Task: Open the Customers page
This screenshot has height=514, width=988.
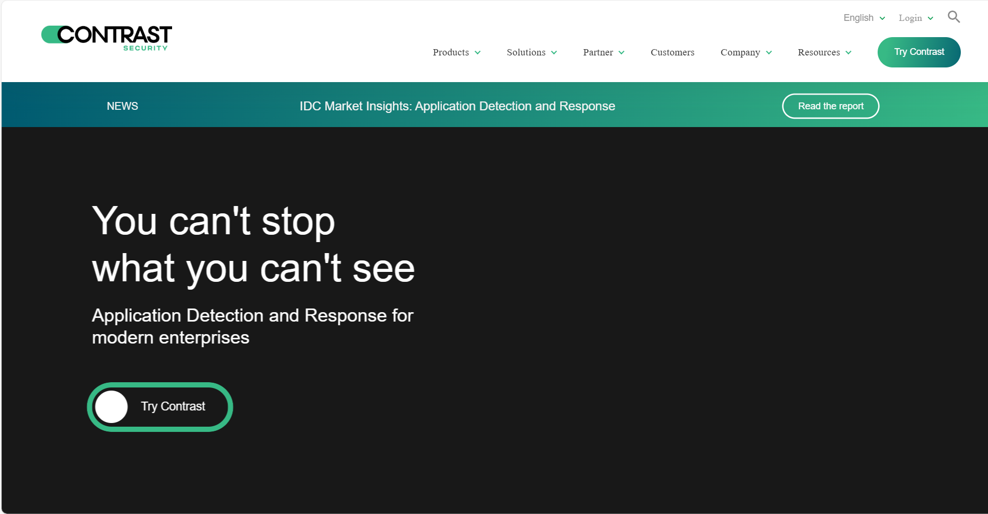Action: [672, 52]
